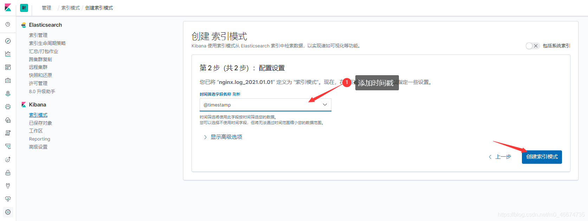Open 工作区 under Kibana section
This screenshot has height=221, width=588.
pos(35,131)
